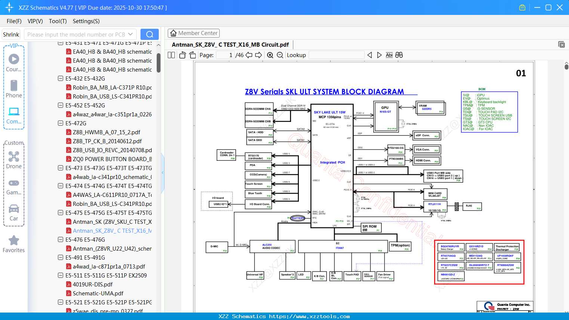This screenshot has height=320, width=569.
Task: Zoom in on the schematic
Action: pos(270,55)
